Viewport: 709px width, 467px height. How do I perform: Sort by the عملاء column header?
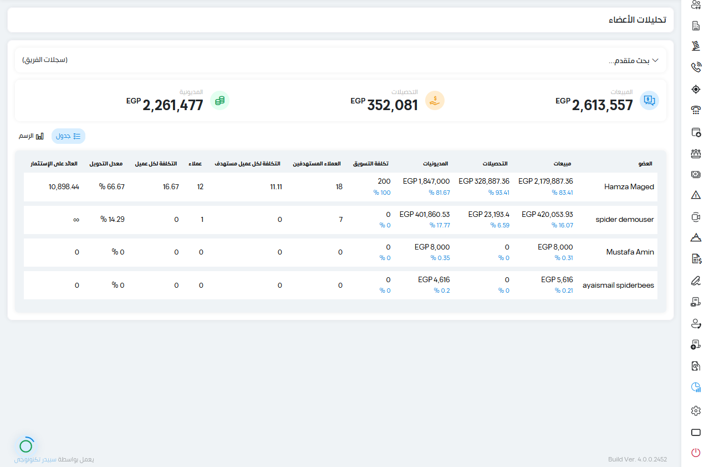click(195, 164)
